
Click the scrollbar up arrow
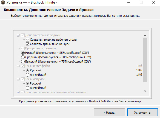(145, 35)
